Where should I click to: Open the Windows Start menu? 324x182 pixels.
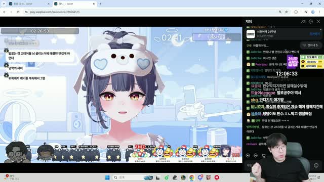pos(107,177)
